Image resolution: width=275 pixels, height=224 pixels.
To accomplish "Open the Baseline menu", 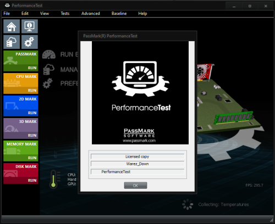I will 119,14.
